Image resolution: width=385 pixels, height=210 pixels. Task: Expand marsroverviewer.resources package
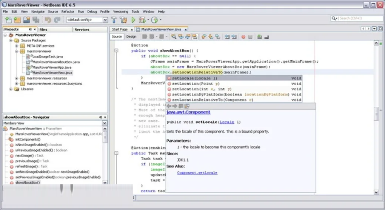click(x=17, y=78)
